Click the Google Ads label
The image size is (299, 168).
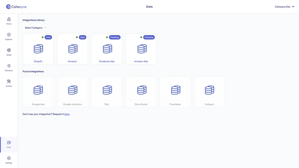(x=38, y=105)
